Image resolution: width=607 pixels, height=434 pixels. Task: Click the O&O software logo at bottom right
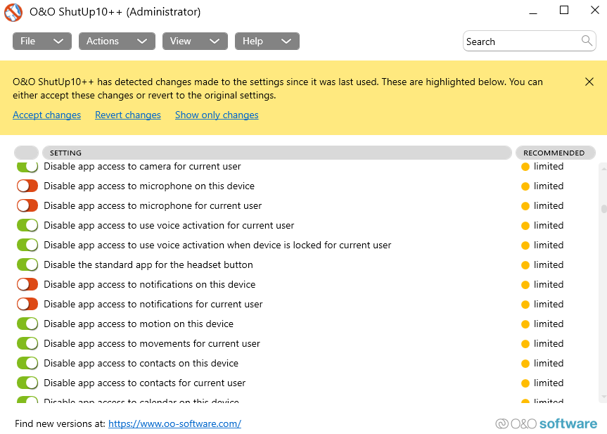click(545, 423)
